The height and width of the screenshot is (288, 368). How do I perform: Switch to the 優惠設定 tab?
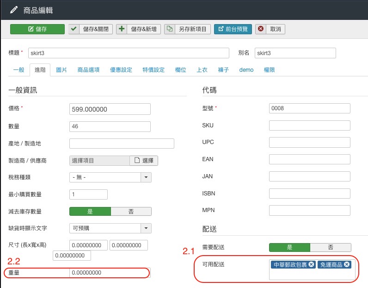[x=121, y=70]
